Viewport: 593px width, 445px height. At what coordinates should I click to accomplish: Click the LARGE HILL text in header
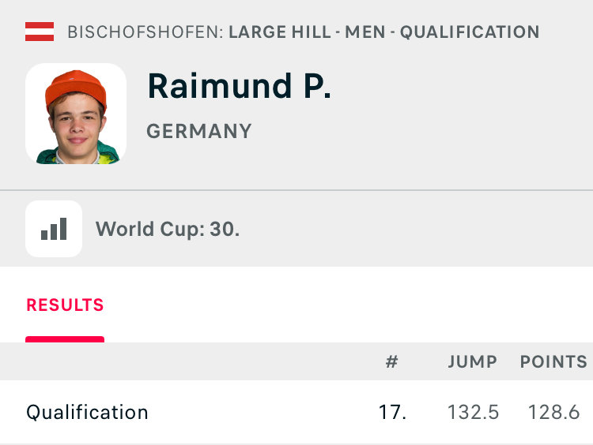pyautogui.click(x=280, y=32)
